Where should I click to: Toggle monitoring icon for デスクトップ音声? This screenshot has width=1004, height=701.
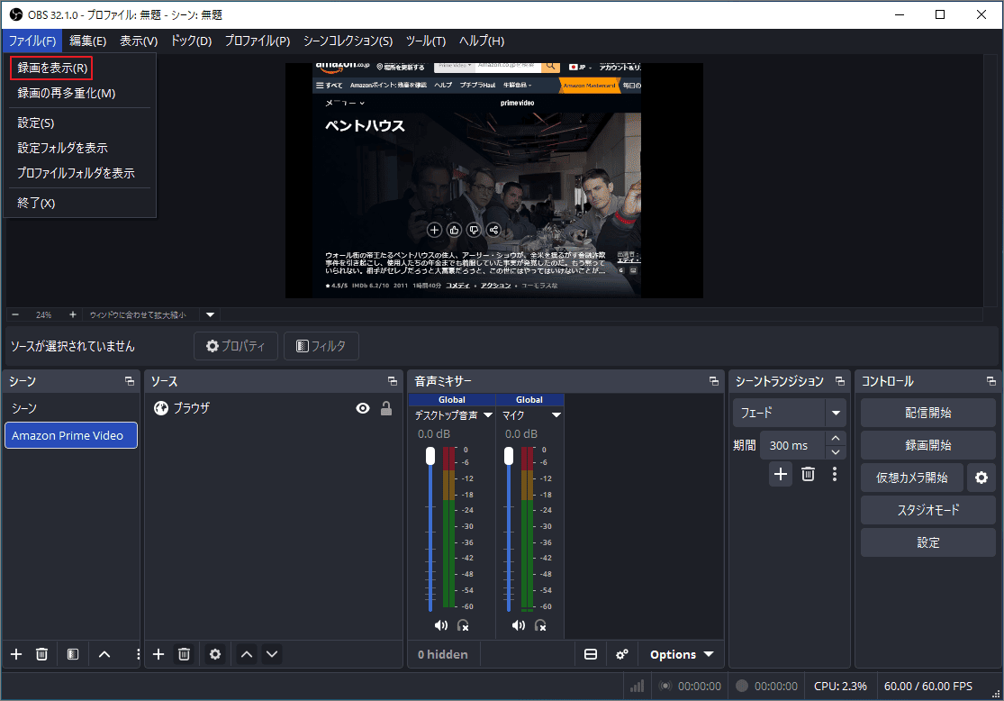(463, 625)
